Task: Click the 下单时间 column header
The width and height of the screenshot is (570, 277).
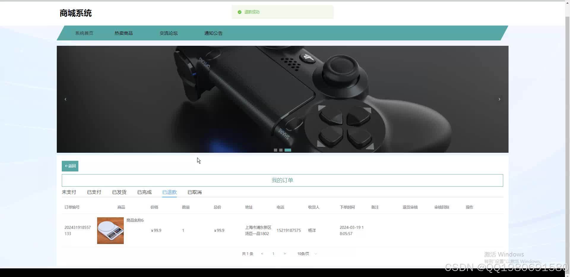Action: (347, 207)
